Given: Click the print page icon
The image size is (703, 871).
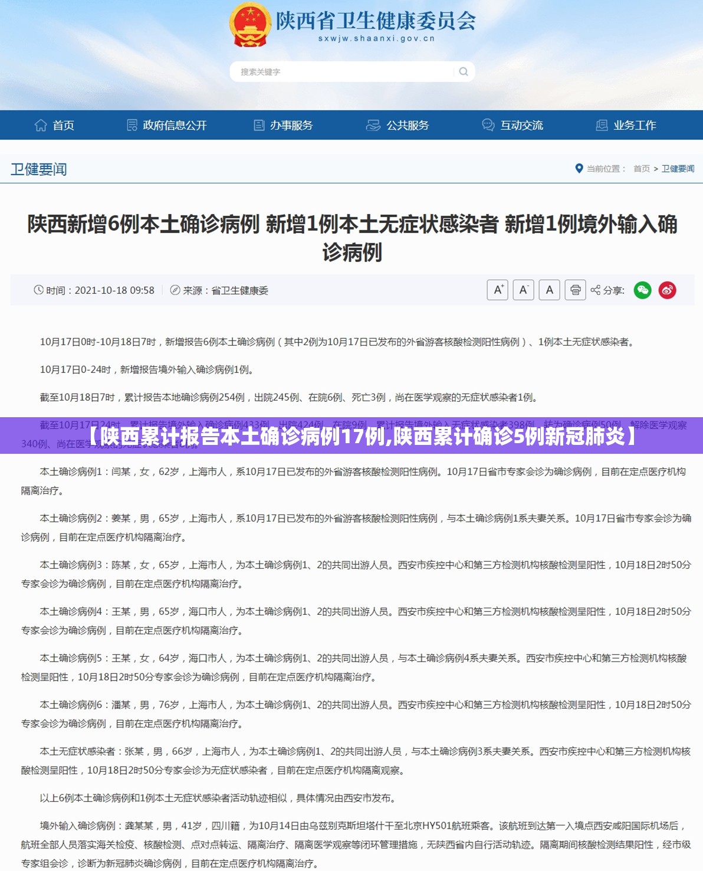Looking at the screenshot, I should click(576, 290).
